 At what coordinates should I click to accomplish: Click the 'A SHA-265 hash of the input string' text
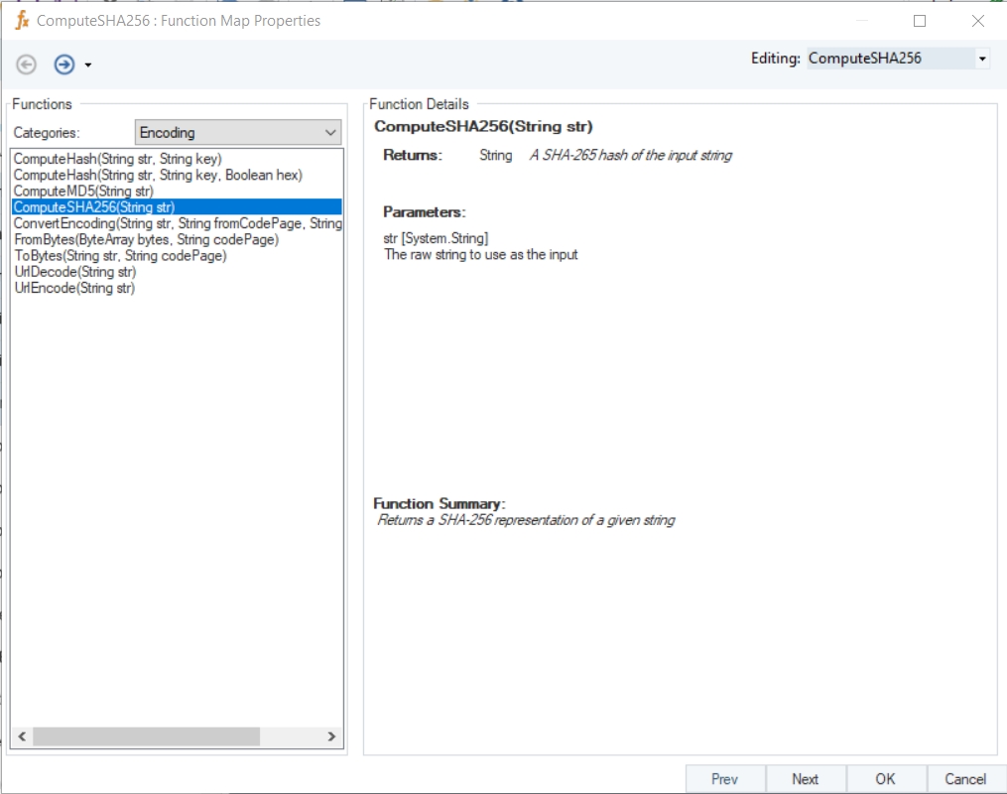(631, 155)
